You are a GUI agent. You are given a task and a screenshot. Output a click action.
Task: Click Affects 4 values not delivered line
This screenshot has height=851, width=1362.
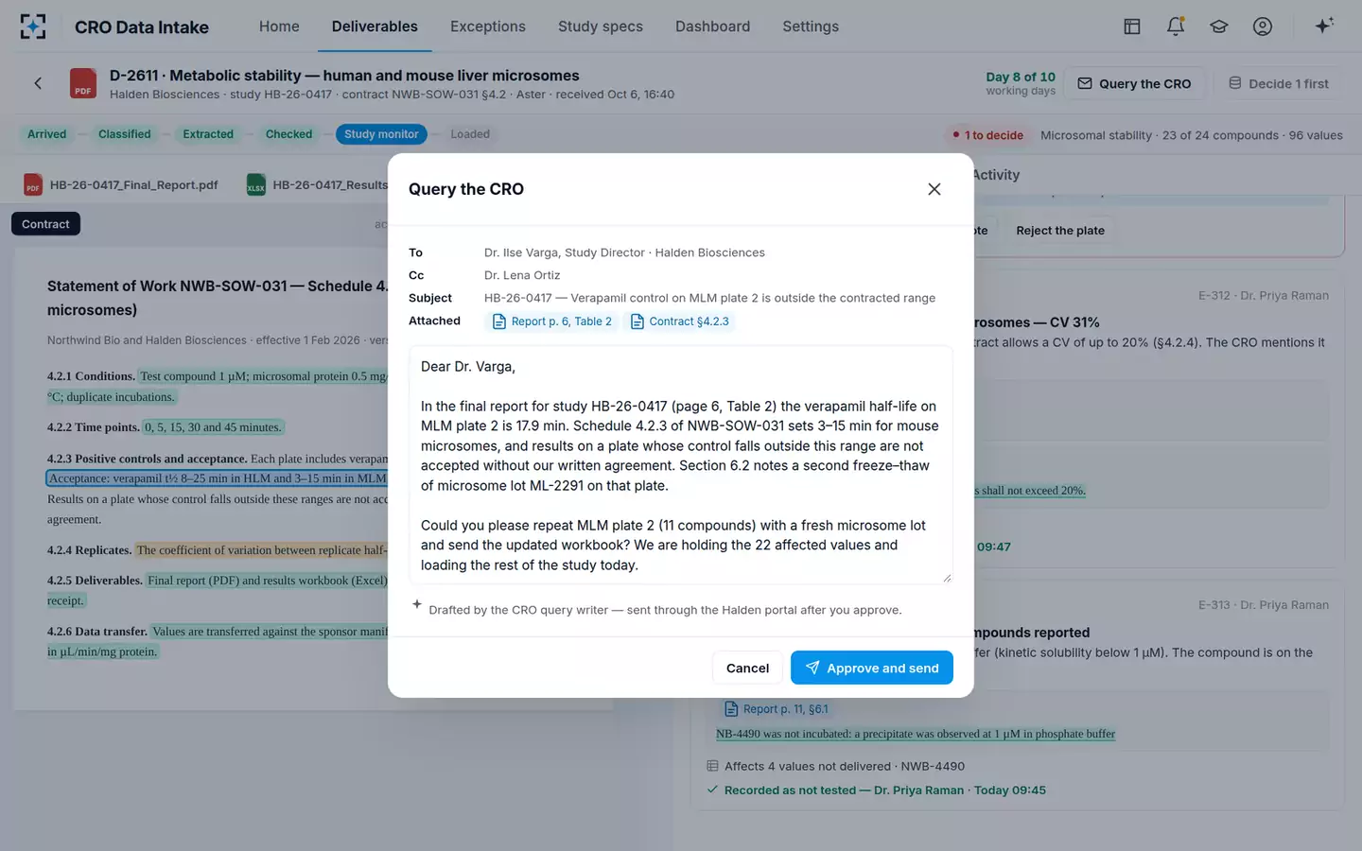point(836,766)
